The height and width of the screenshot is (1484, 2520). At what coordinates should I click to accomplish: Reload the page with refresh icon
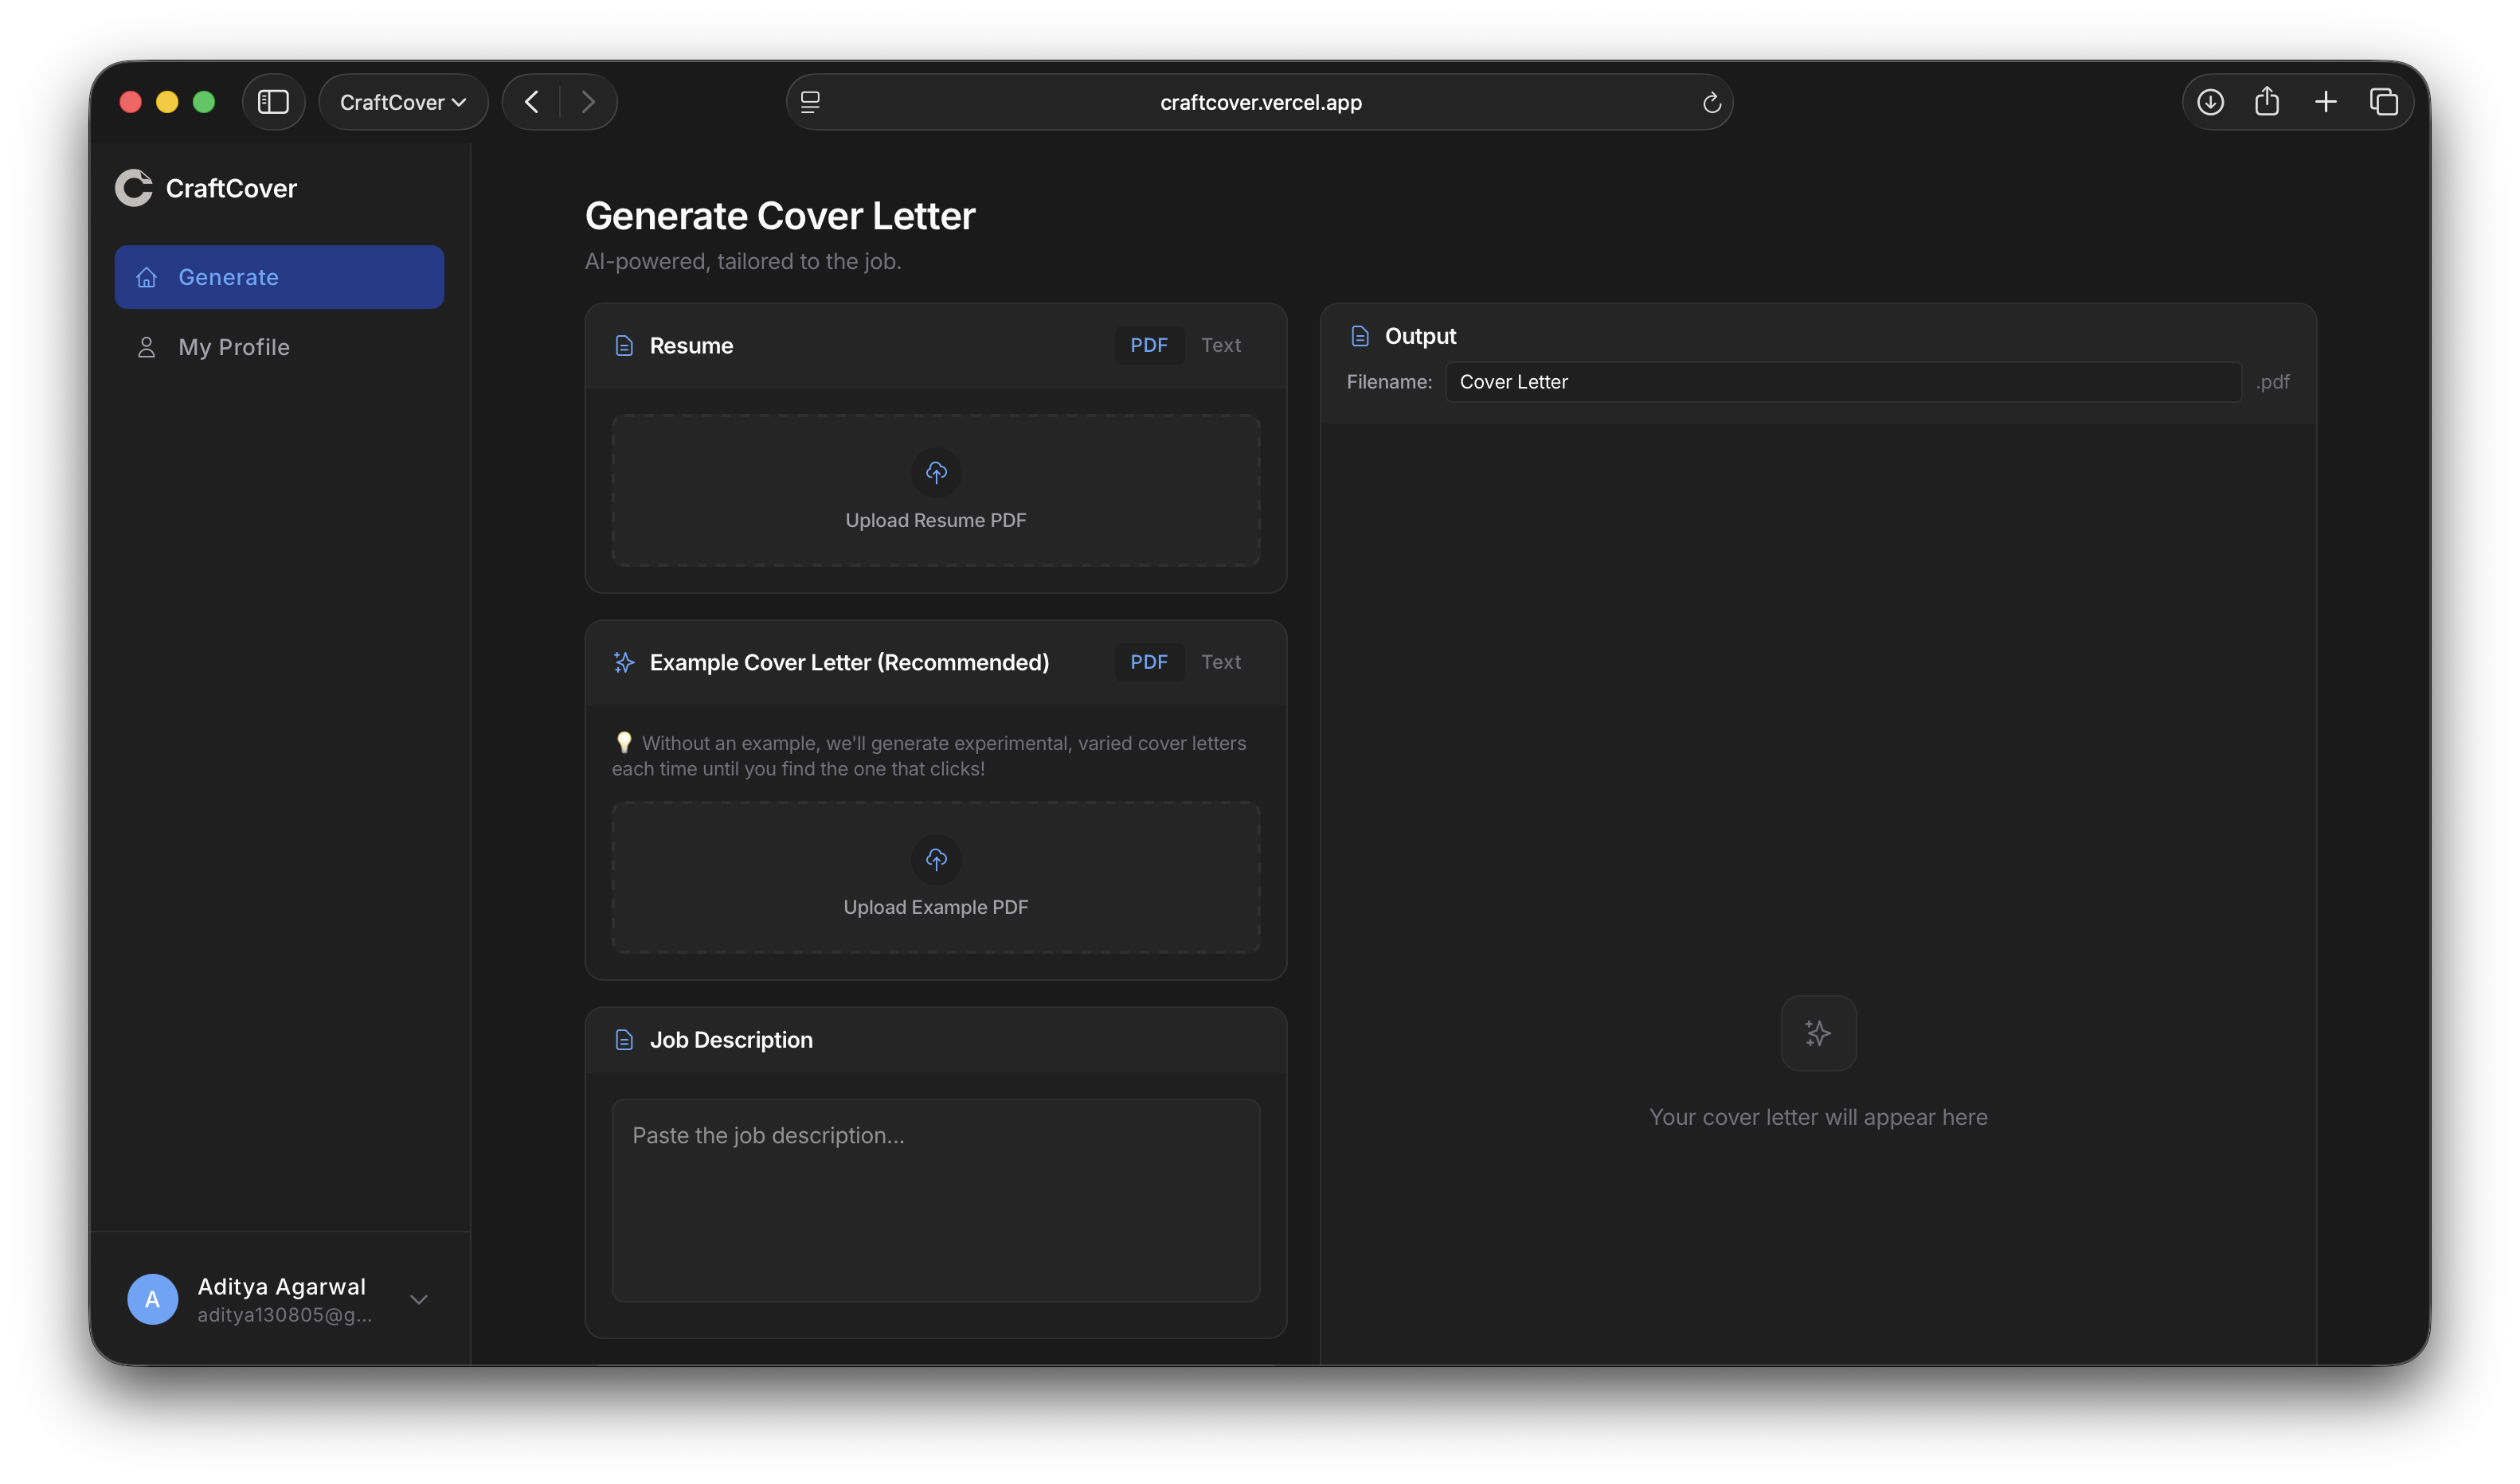[1711, 103]
